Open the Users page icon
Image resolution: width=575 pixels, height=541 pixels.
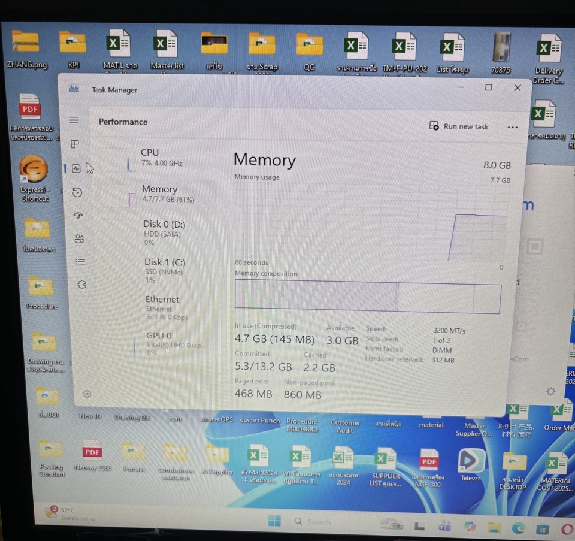click(80, 239)
